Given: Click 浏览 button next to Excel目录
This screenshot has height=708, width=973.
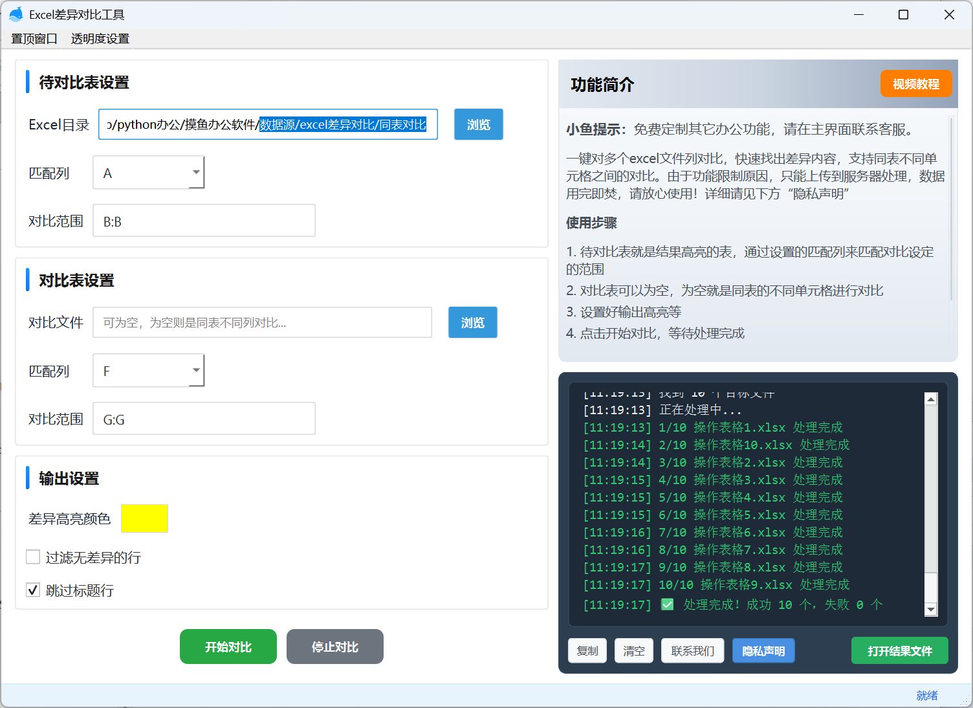Looking at the screenshot, I should point(479,124).
